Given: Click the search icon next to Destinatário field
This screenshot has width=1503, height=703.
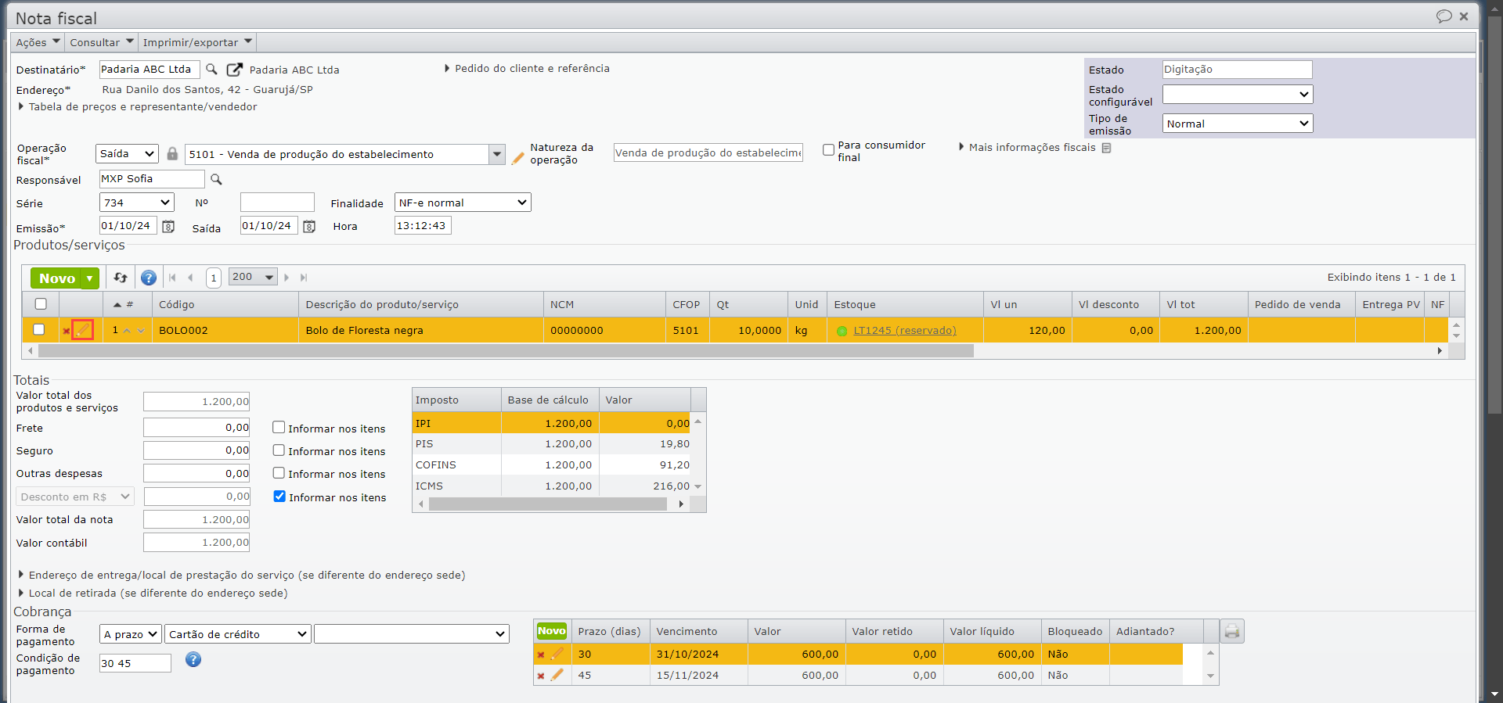Looking at the screenshot, I should (211, 70).
